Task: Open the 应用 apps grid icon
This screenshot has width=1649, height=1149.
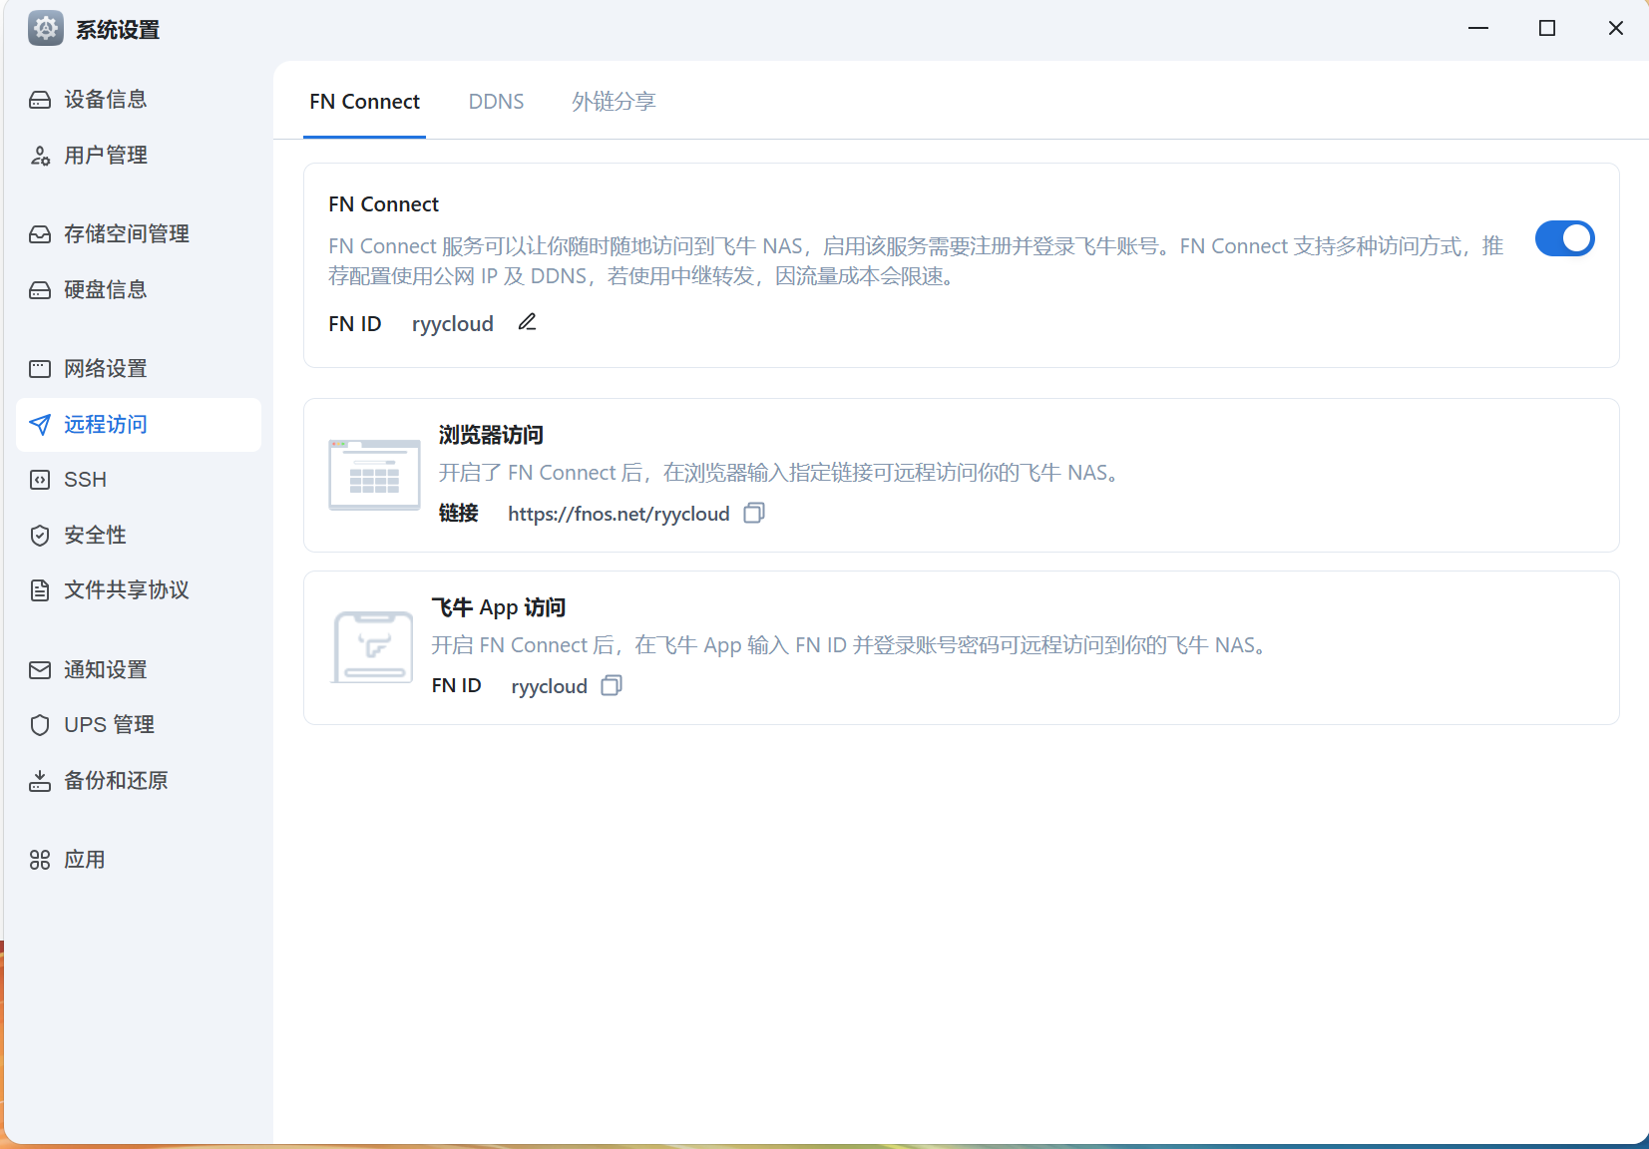Action: tap(40, 860)
